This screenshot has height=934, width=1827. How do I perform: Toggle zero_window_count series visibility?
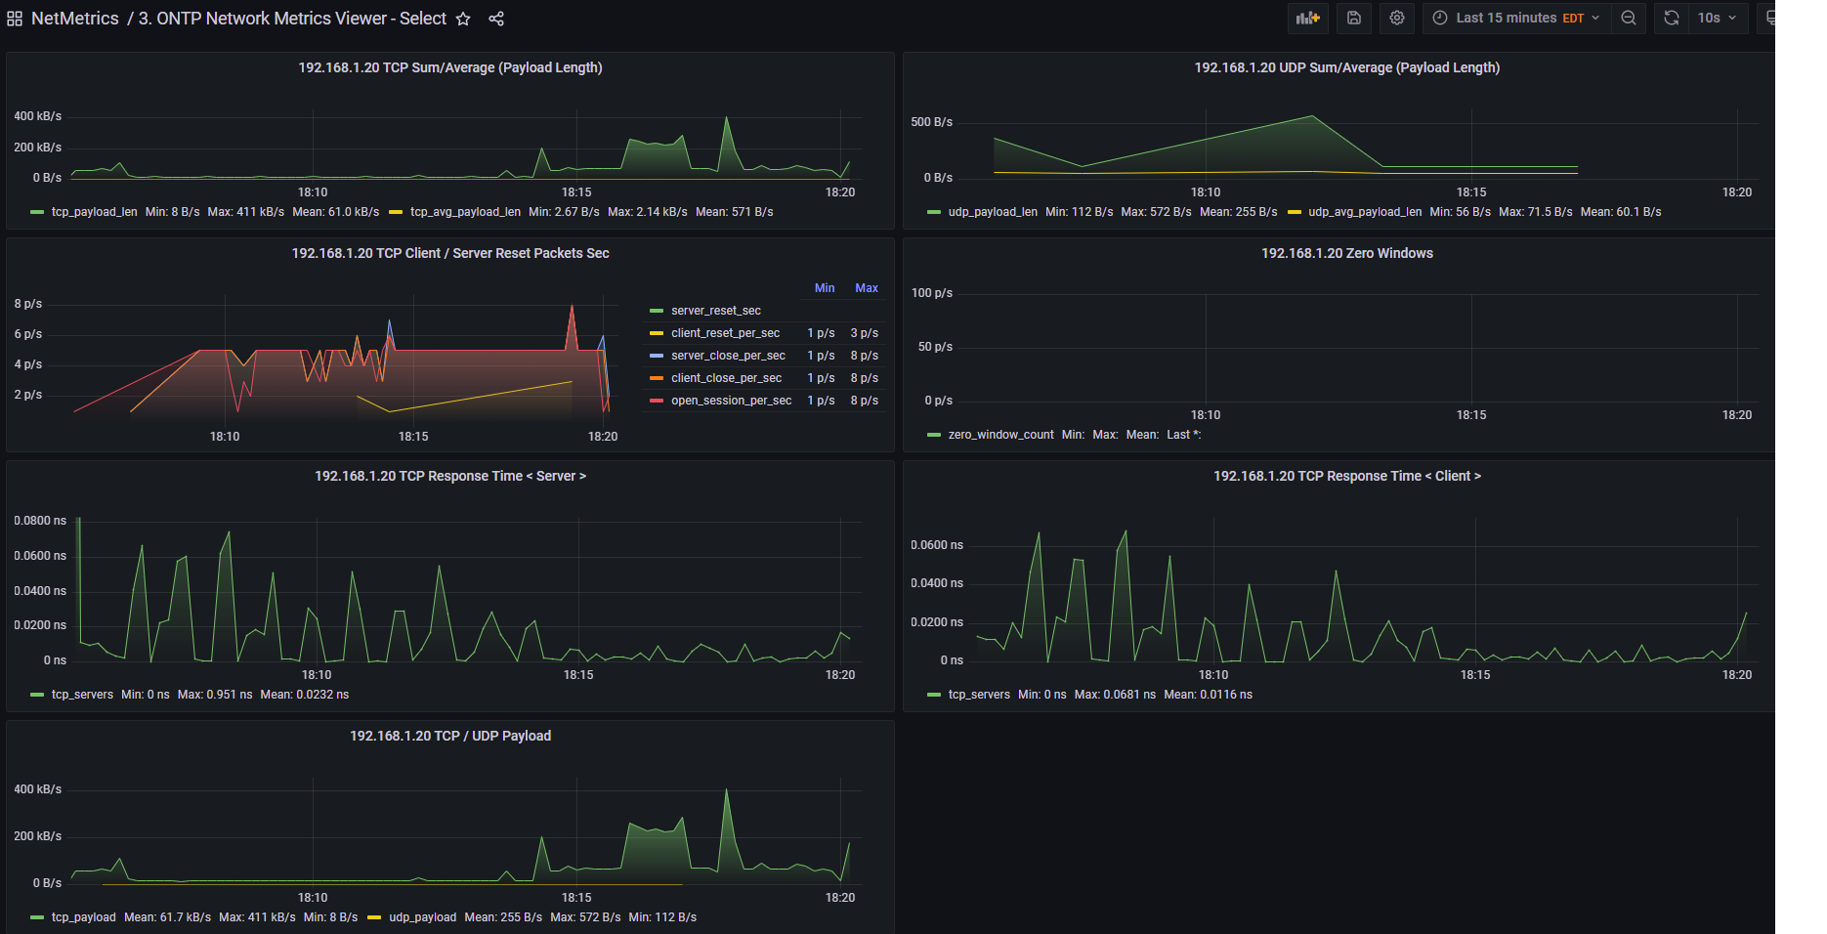[x=1000, y=435]
